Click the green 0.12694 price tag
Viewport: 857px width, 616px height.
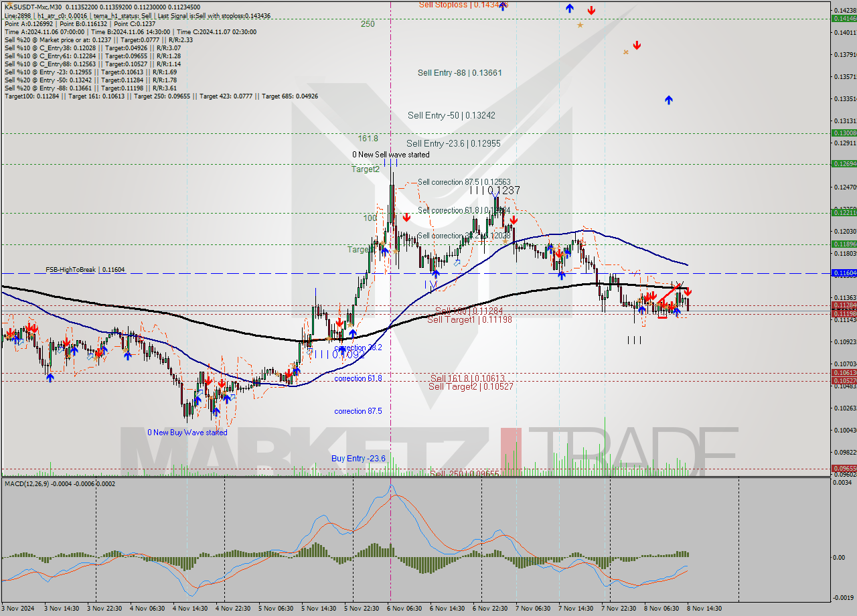click(x=844, y=163)
